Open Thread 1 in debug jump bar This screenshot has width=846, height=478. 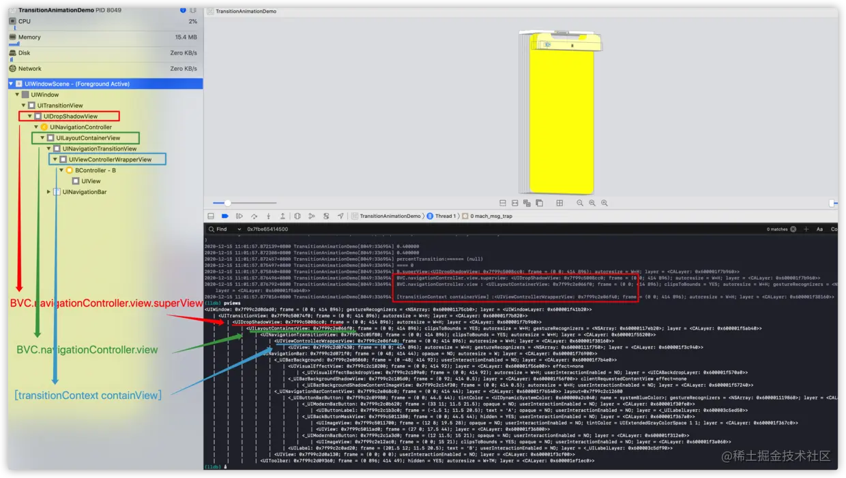441,216
